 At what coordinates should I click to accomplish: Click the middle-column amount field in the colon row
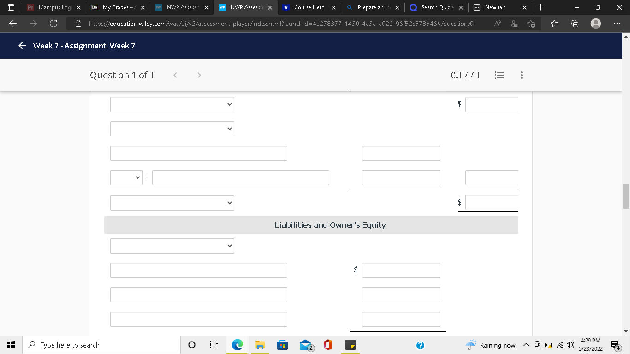(401, 177)
